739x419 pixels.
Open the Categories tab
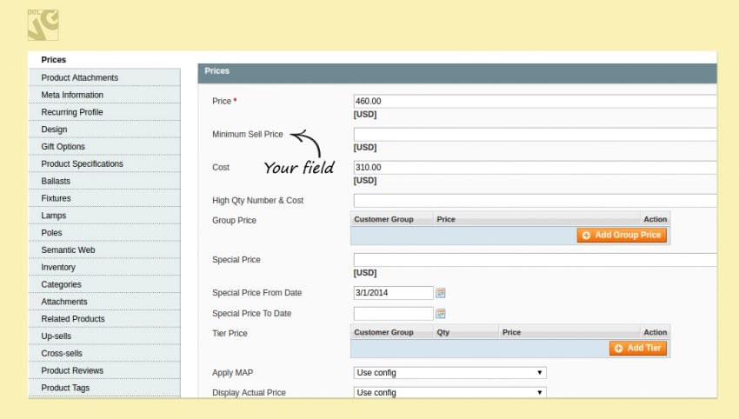(x=104, y=284)
